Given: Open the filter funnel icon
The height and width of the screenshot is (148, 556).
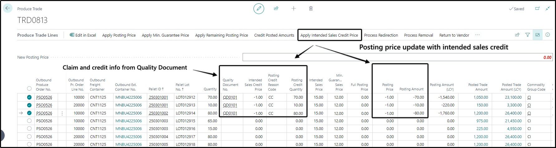Looking at the screenshot, I should (x=527, y=35).
